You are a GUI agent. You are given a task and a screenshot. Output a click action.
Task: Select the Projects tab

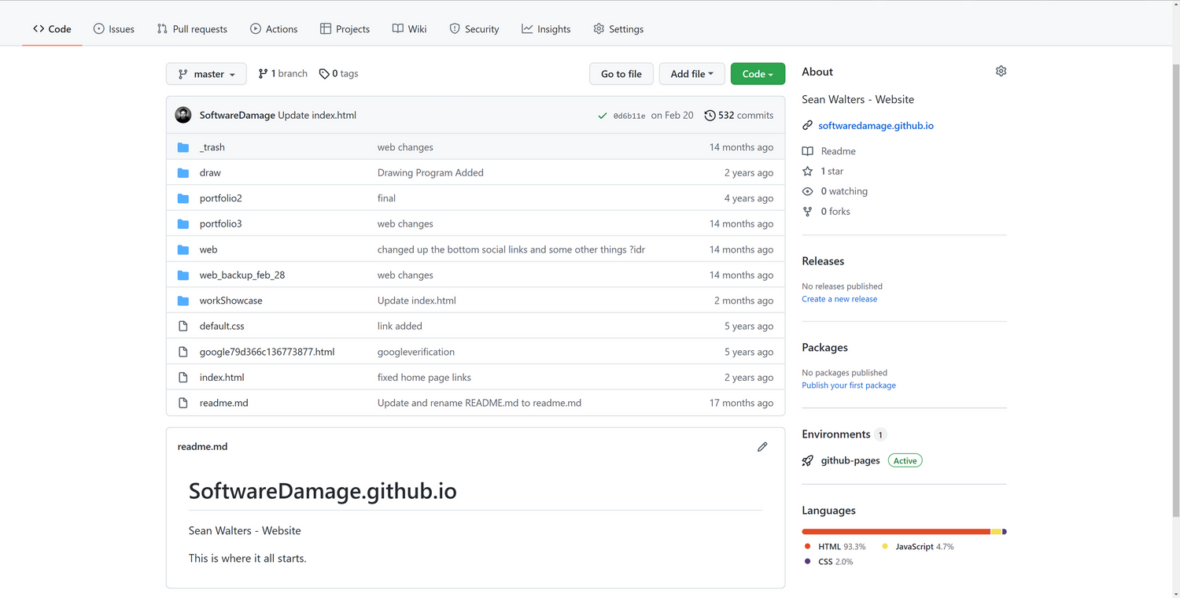pyautogui.click(x=345, y=29)
